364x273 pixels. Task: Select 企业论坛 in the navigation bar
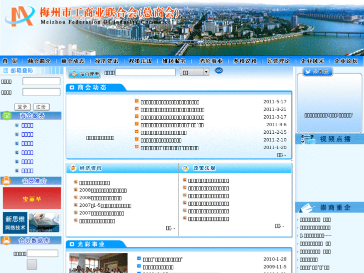tap(346, 61)
